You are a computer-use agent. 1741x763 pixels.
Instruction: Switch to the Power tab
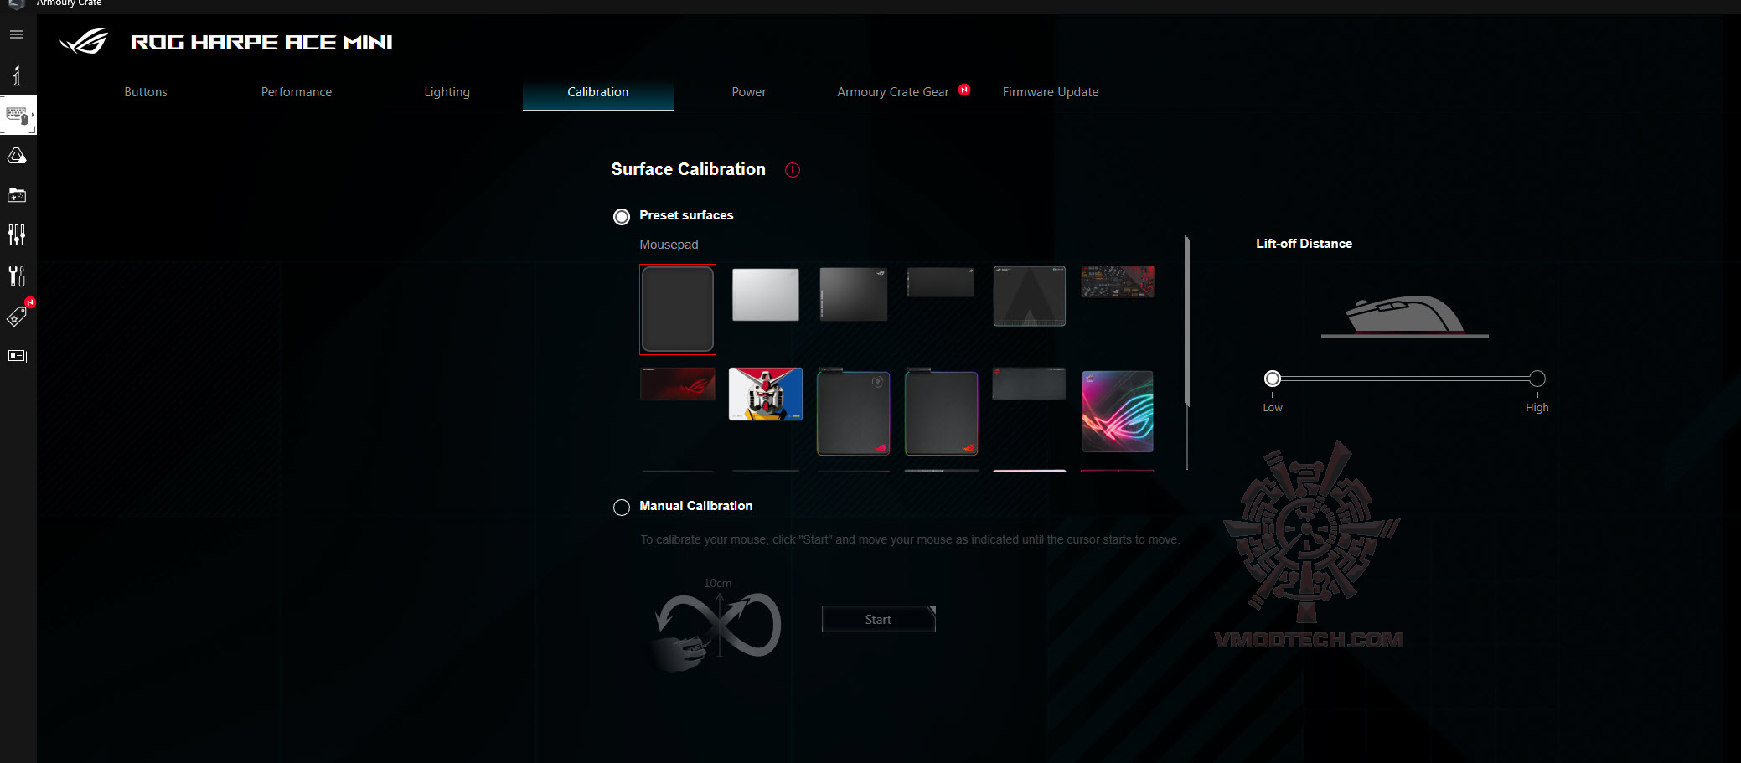tap(749, 92)
